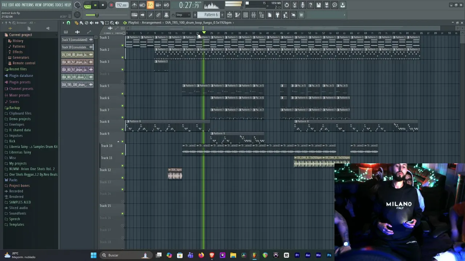The width and height of the screenshot is (465, 261).
Task: Open the plugin picker icon
Action: (278, 15)
